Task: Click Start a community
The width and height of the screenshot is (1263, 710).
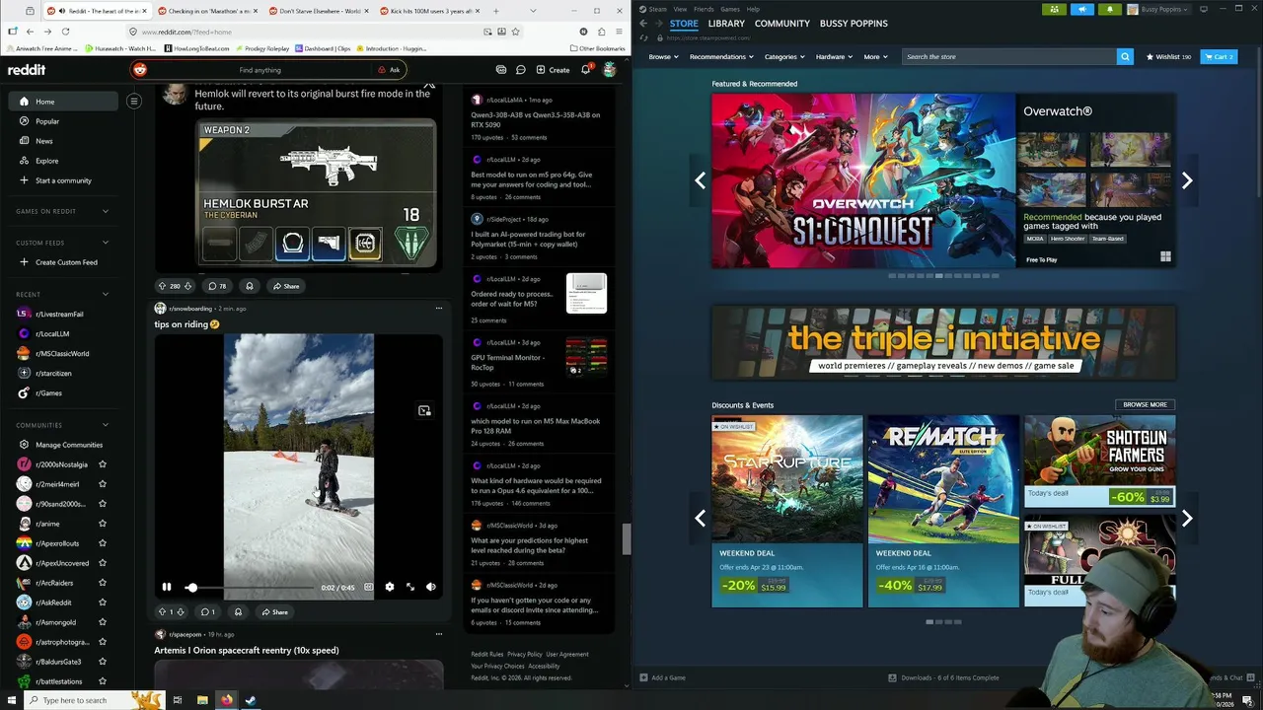Action: [x=63, y=180]
